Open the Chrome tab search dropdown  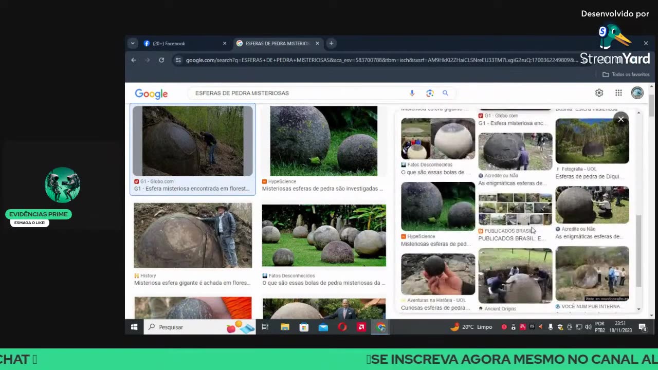[x=133, y=43]
